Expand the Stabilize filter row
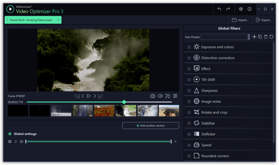Screen dimensions: 279x165 coord(228,123)
